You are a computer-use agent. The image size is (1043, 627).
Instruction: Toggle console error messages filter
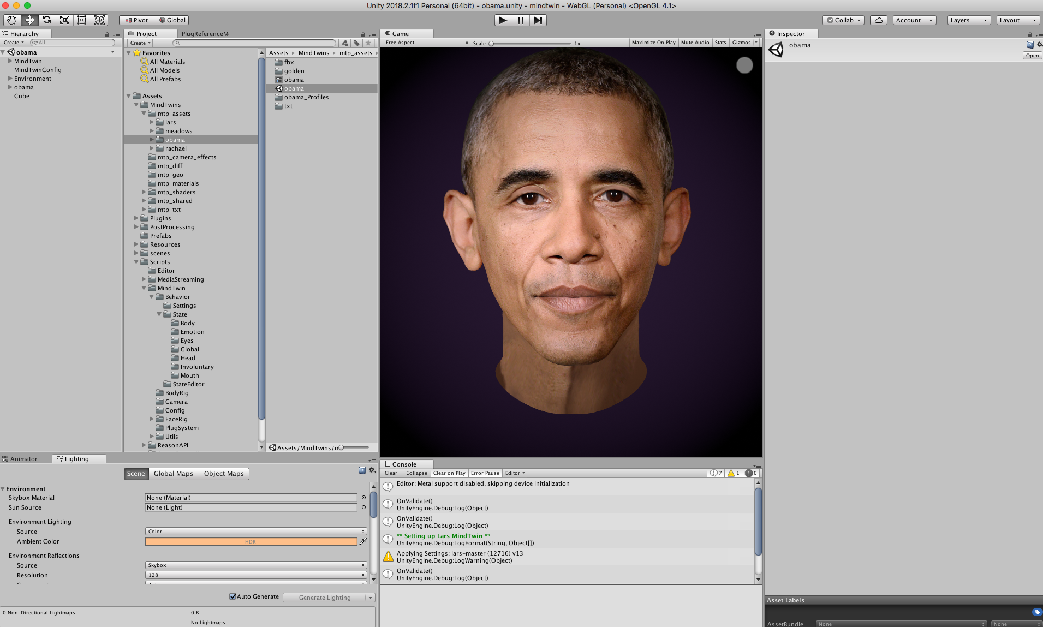tap(751, 473)
